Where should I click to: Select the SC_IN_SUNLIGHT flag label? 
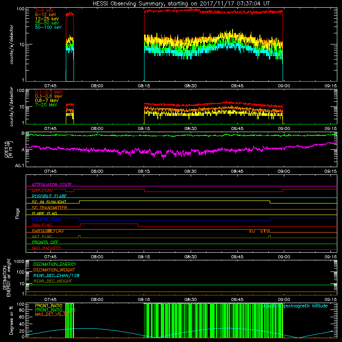49,202
